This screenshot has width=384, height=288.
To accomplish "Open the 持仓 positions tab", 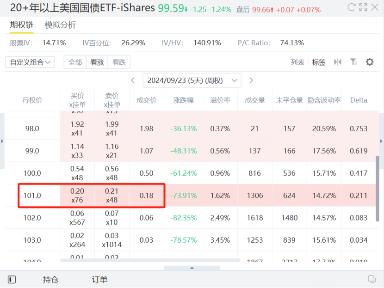I will coord(50,279).
